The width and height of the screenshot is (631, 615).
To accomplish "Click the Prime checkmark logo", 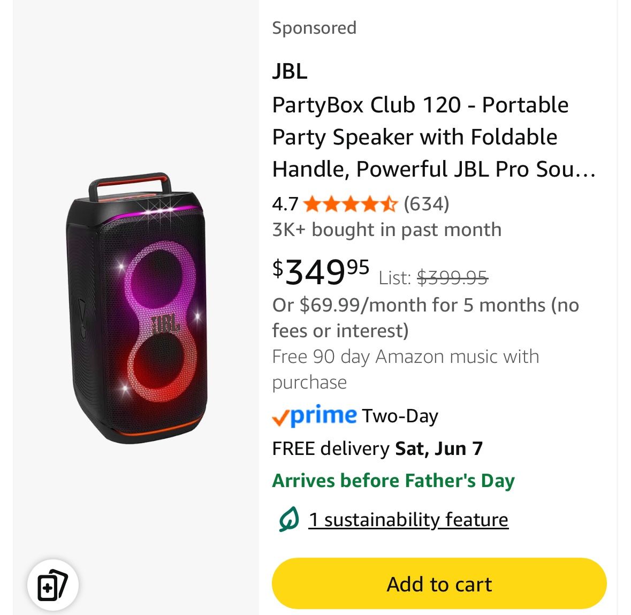I will (314, 415).
